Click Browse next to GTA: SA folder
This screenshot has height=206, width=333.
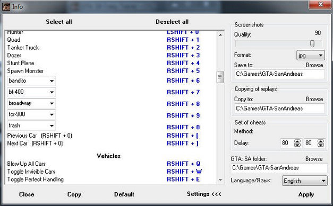[314, 159]
